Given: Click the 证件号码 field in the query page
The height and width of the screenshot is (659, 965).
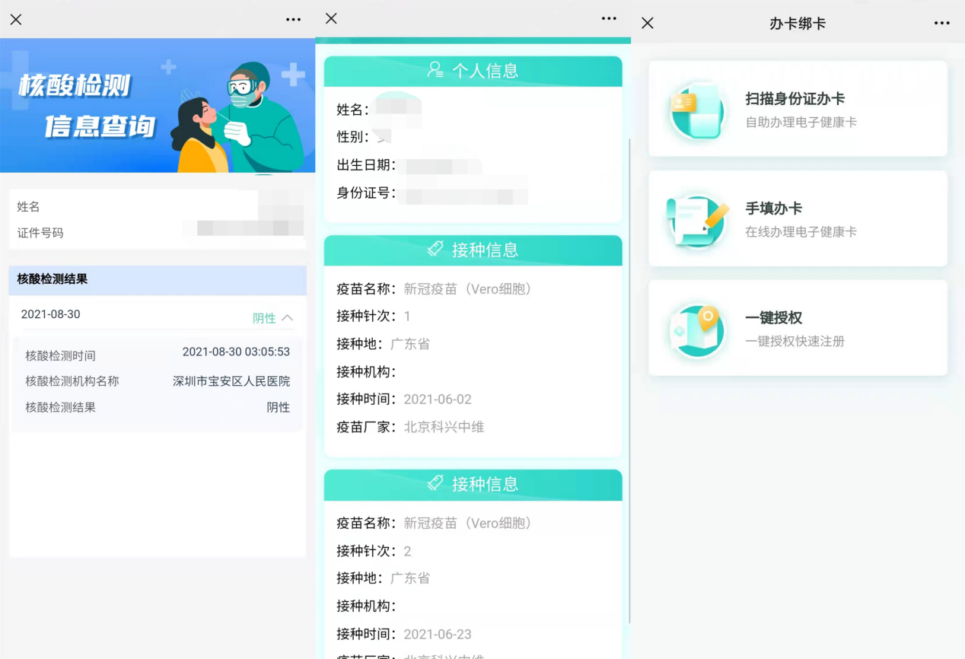Looking at the screenshot, I should click(158, 232).
